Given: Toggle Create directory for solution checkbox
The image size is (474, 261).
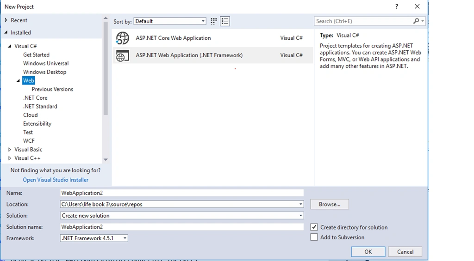Looking at the screenshot, I should 314,227.
